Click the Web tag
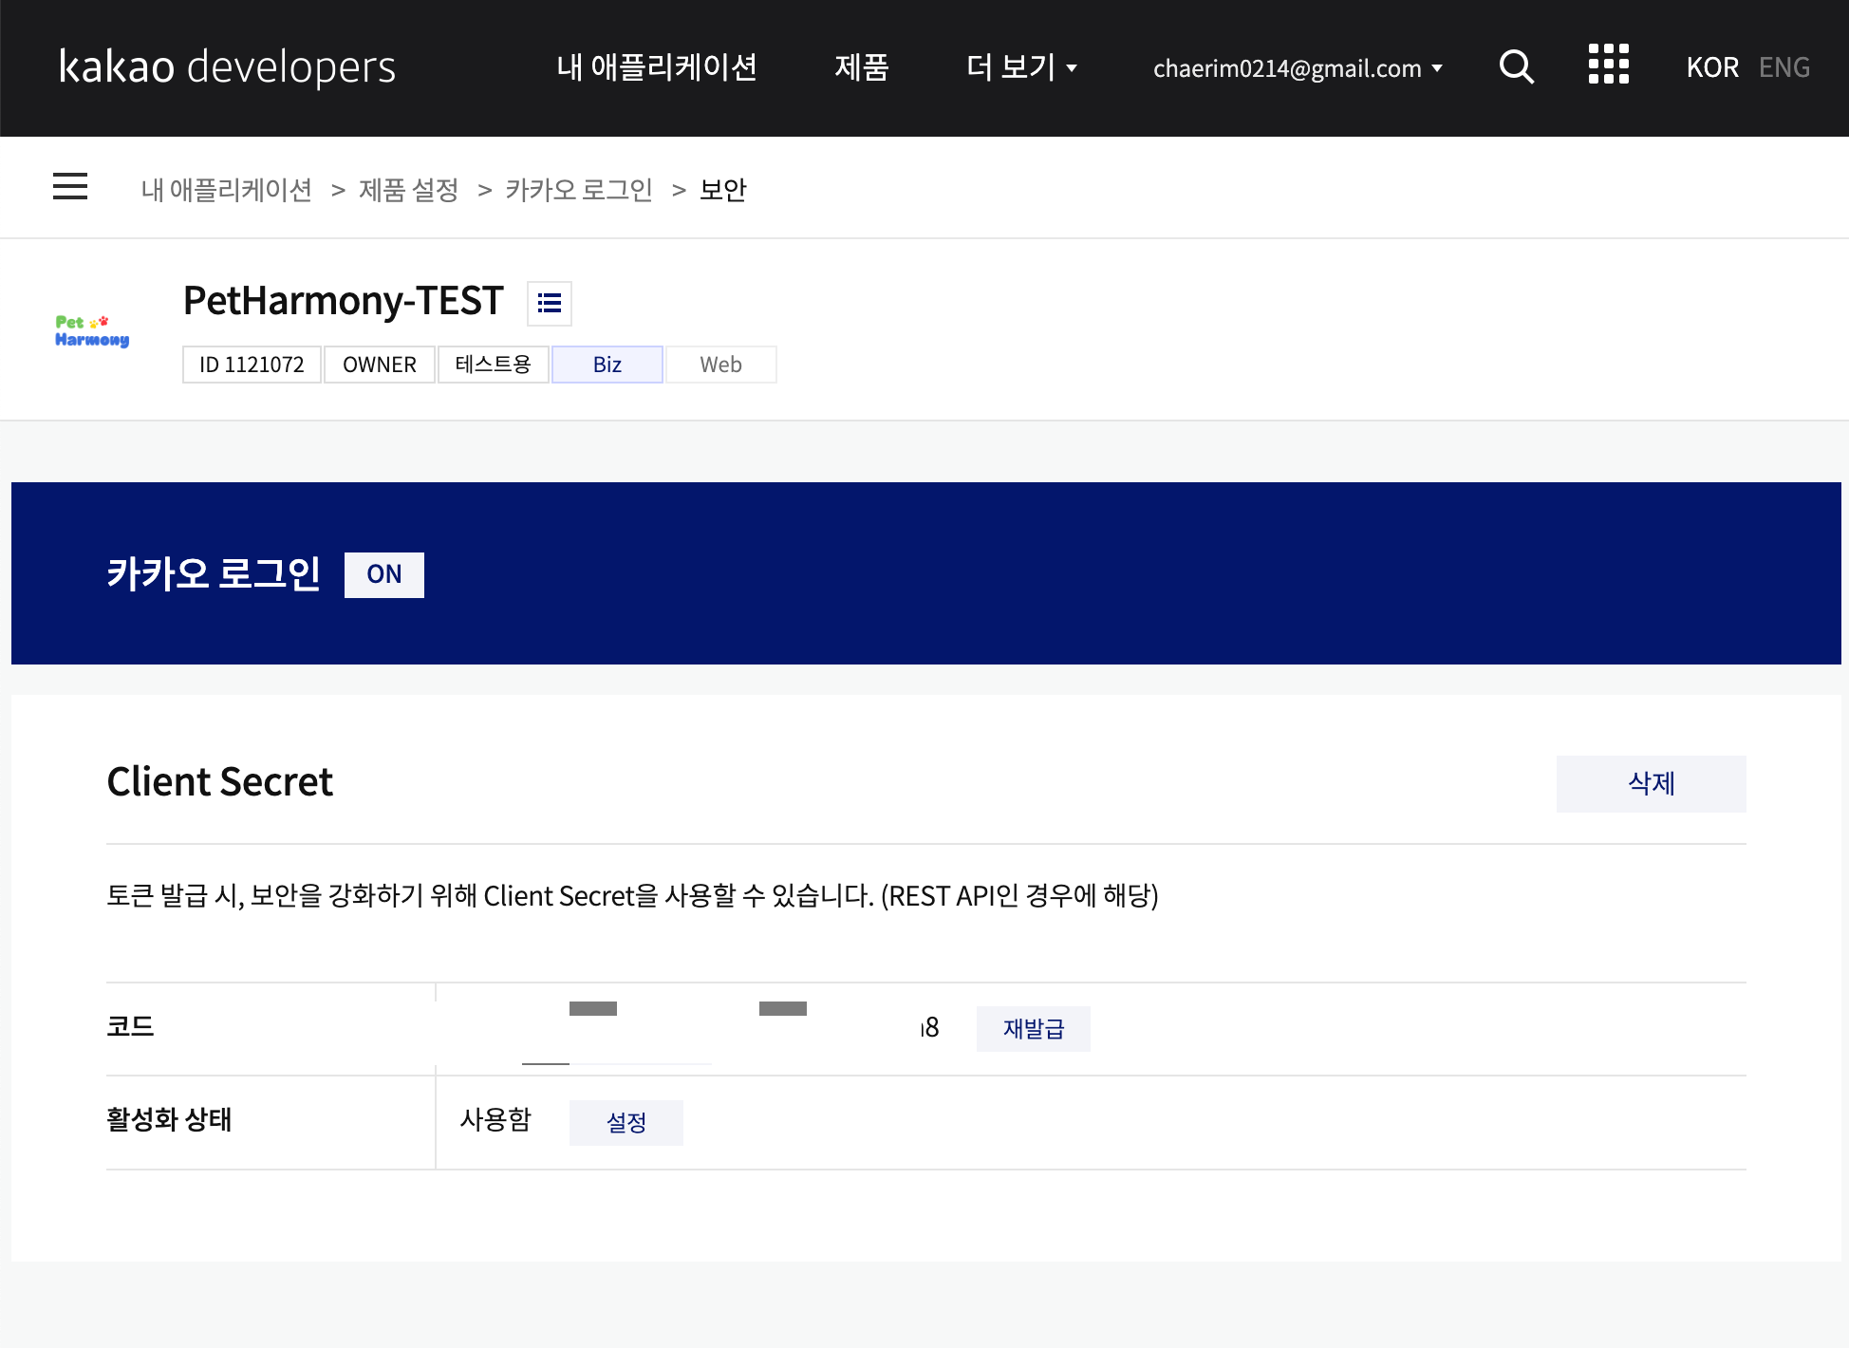Viewport: 1849px width, 1348px height. pyautogui.click(x=721, y=365)
